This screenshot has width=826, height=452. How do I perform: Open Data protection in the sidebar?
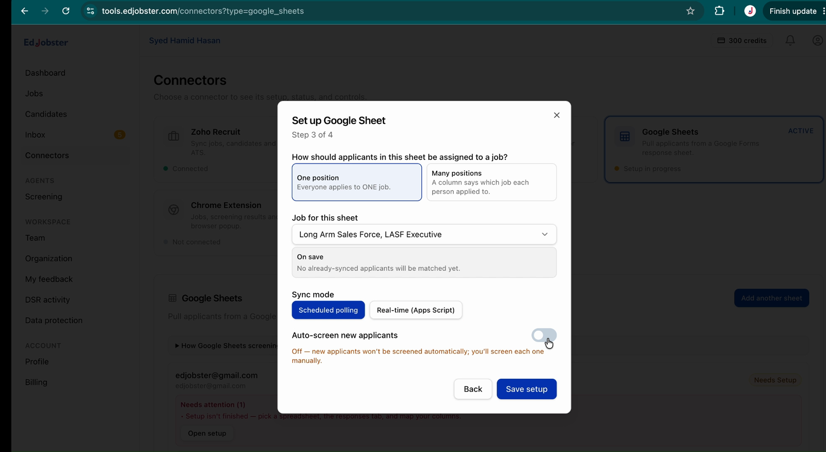tap(54, 320)
